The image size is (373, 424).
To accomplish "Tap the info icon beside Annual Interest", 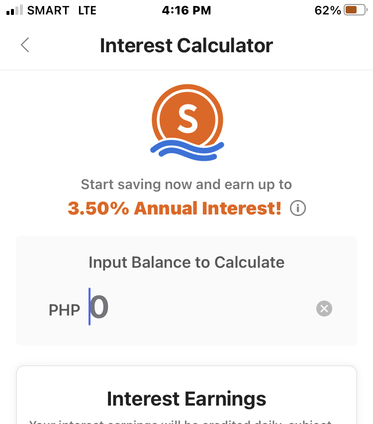I will [x=297, y=208].
